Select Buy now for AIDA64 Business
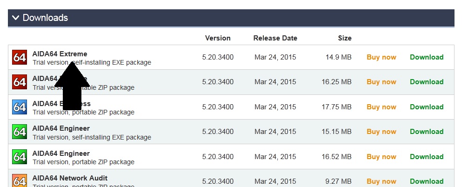The image size is (468, 187). [381, 107]
